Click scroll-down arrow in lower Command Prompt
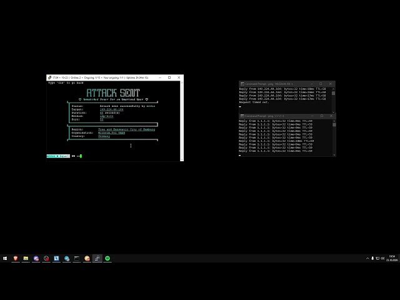400x300 pixels. click(334, 154)
